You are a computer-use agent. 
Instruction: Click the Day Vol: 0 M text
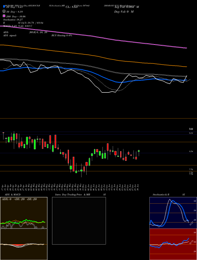124,11
